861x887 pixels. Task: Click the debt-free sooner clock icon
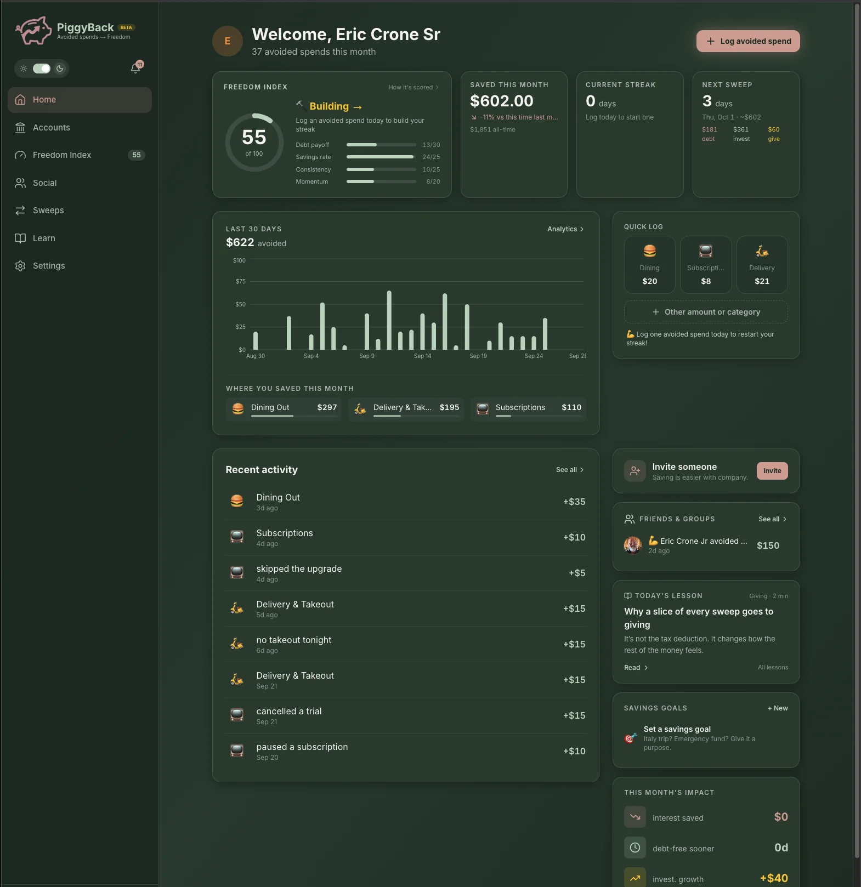coord(635,848)
